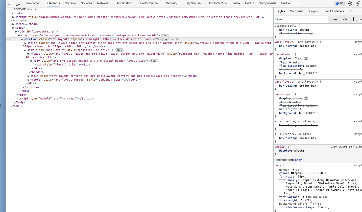
Task: Collapse the body element in the tree
Action: pyautogui.click(x=13, y=28)
